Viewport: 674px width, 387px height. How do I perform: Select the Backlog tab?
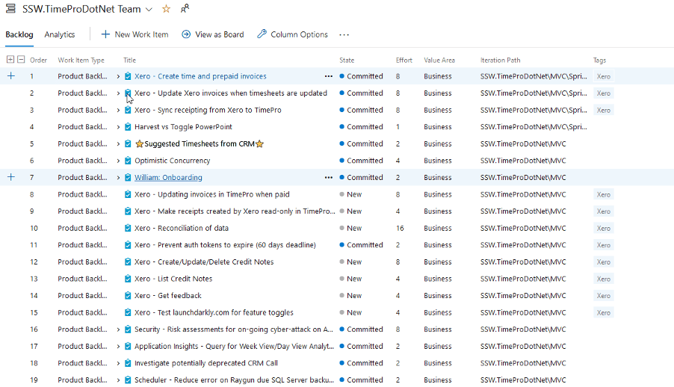click(19, 34)
